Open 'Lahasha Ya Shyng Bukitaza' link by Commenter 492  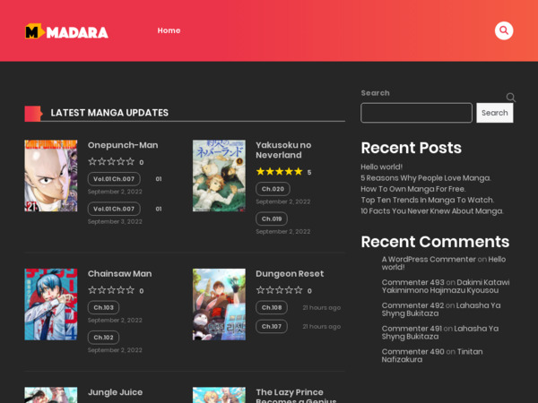pos(441,310)
